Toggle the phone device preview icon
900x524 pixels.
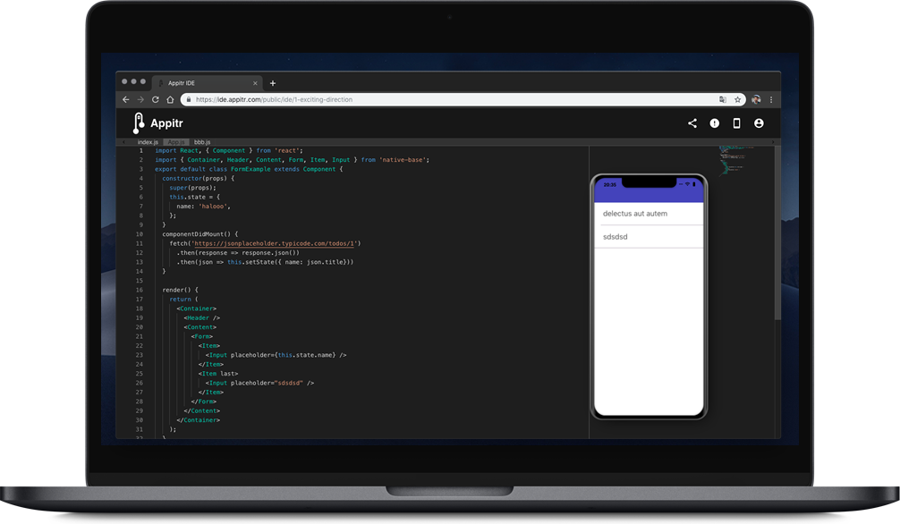(x=736, y=123)
